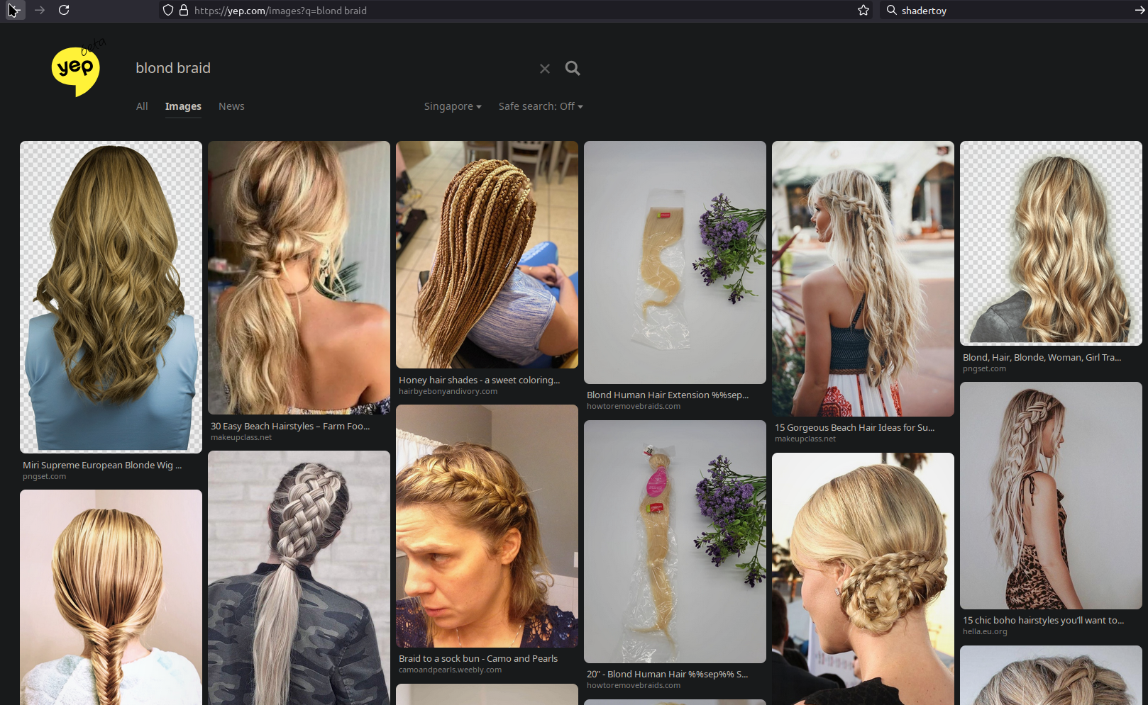
Task: Open the Singapore region dropdown
Action: (453, 106)
